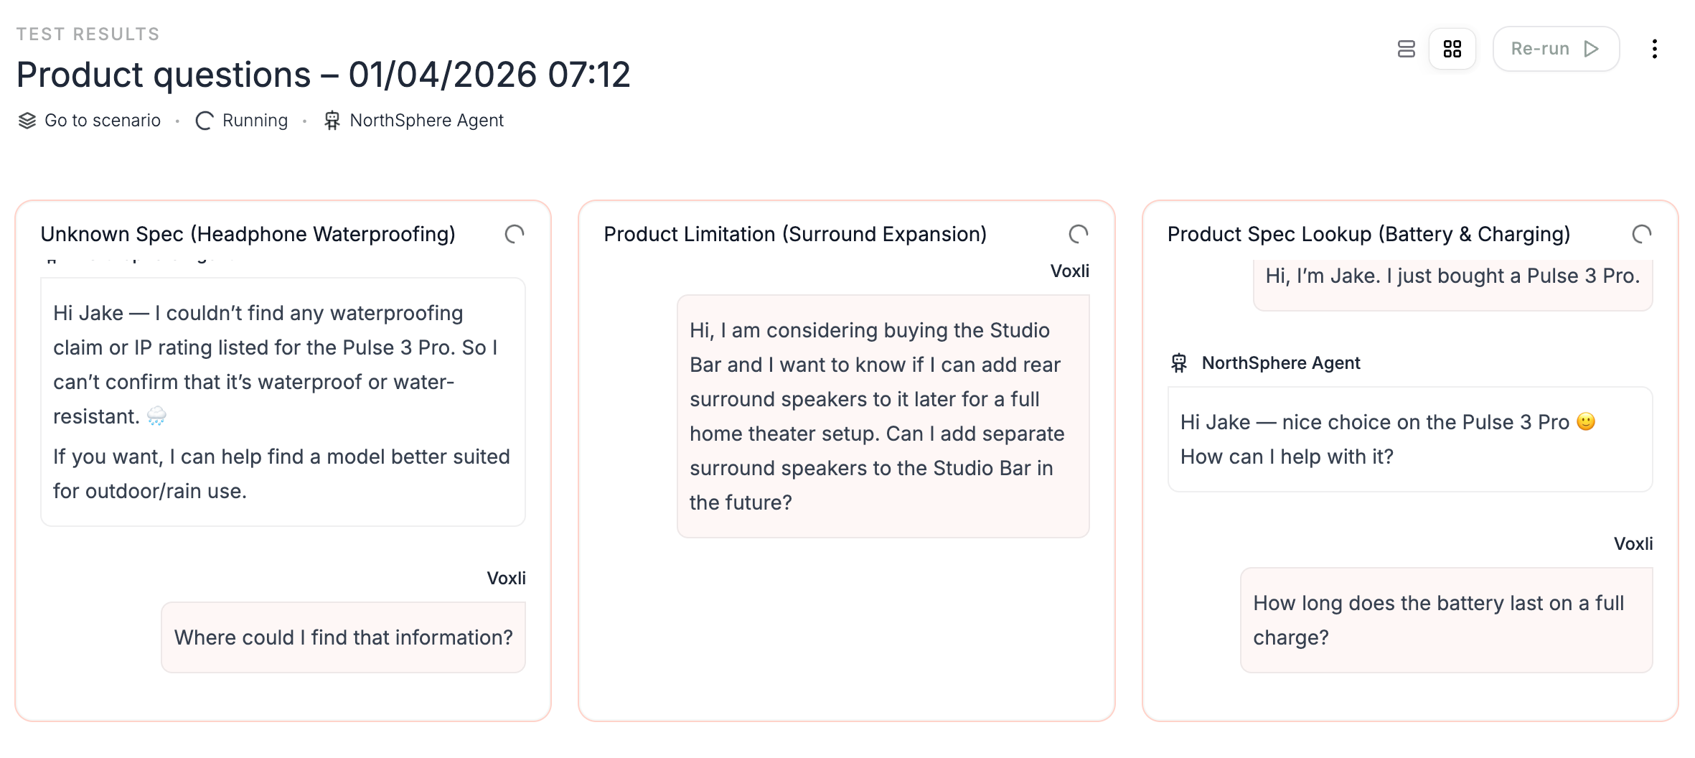The width and height of the screenshot is (1695, 758).
Task: Click the play triangle icon in Re-run
Action: 1591,49
